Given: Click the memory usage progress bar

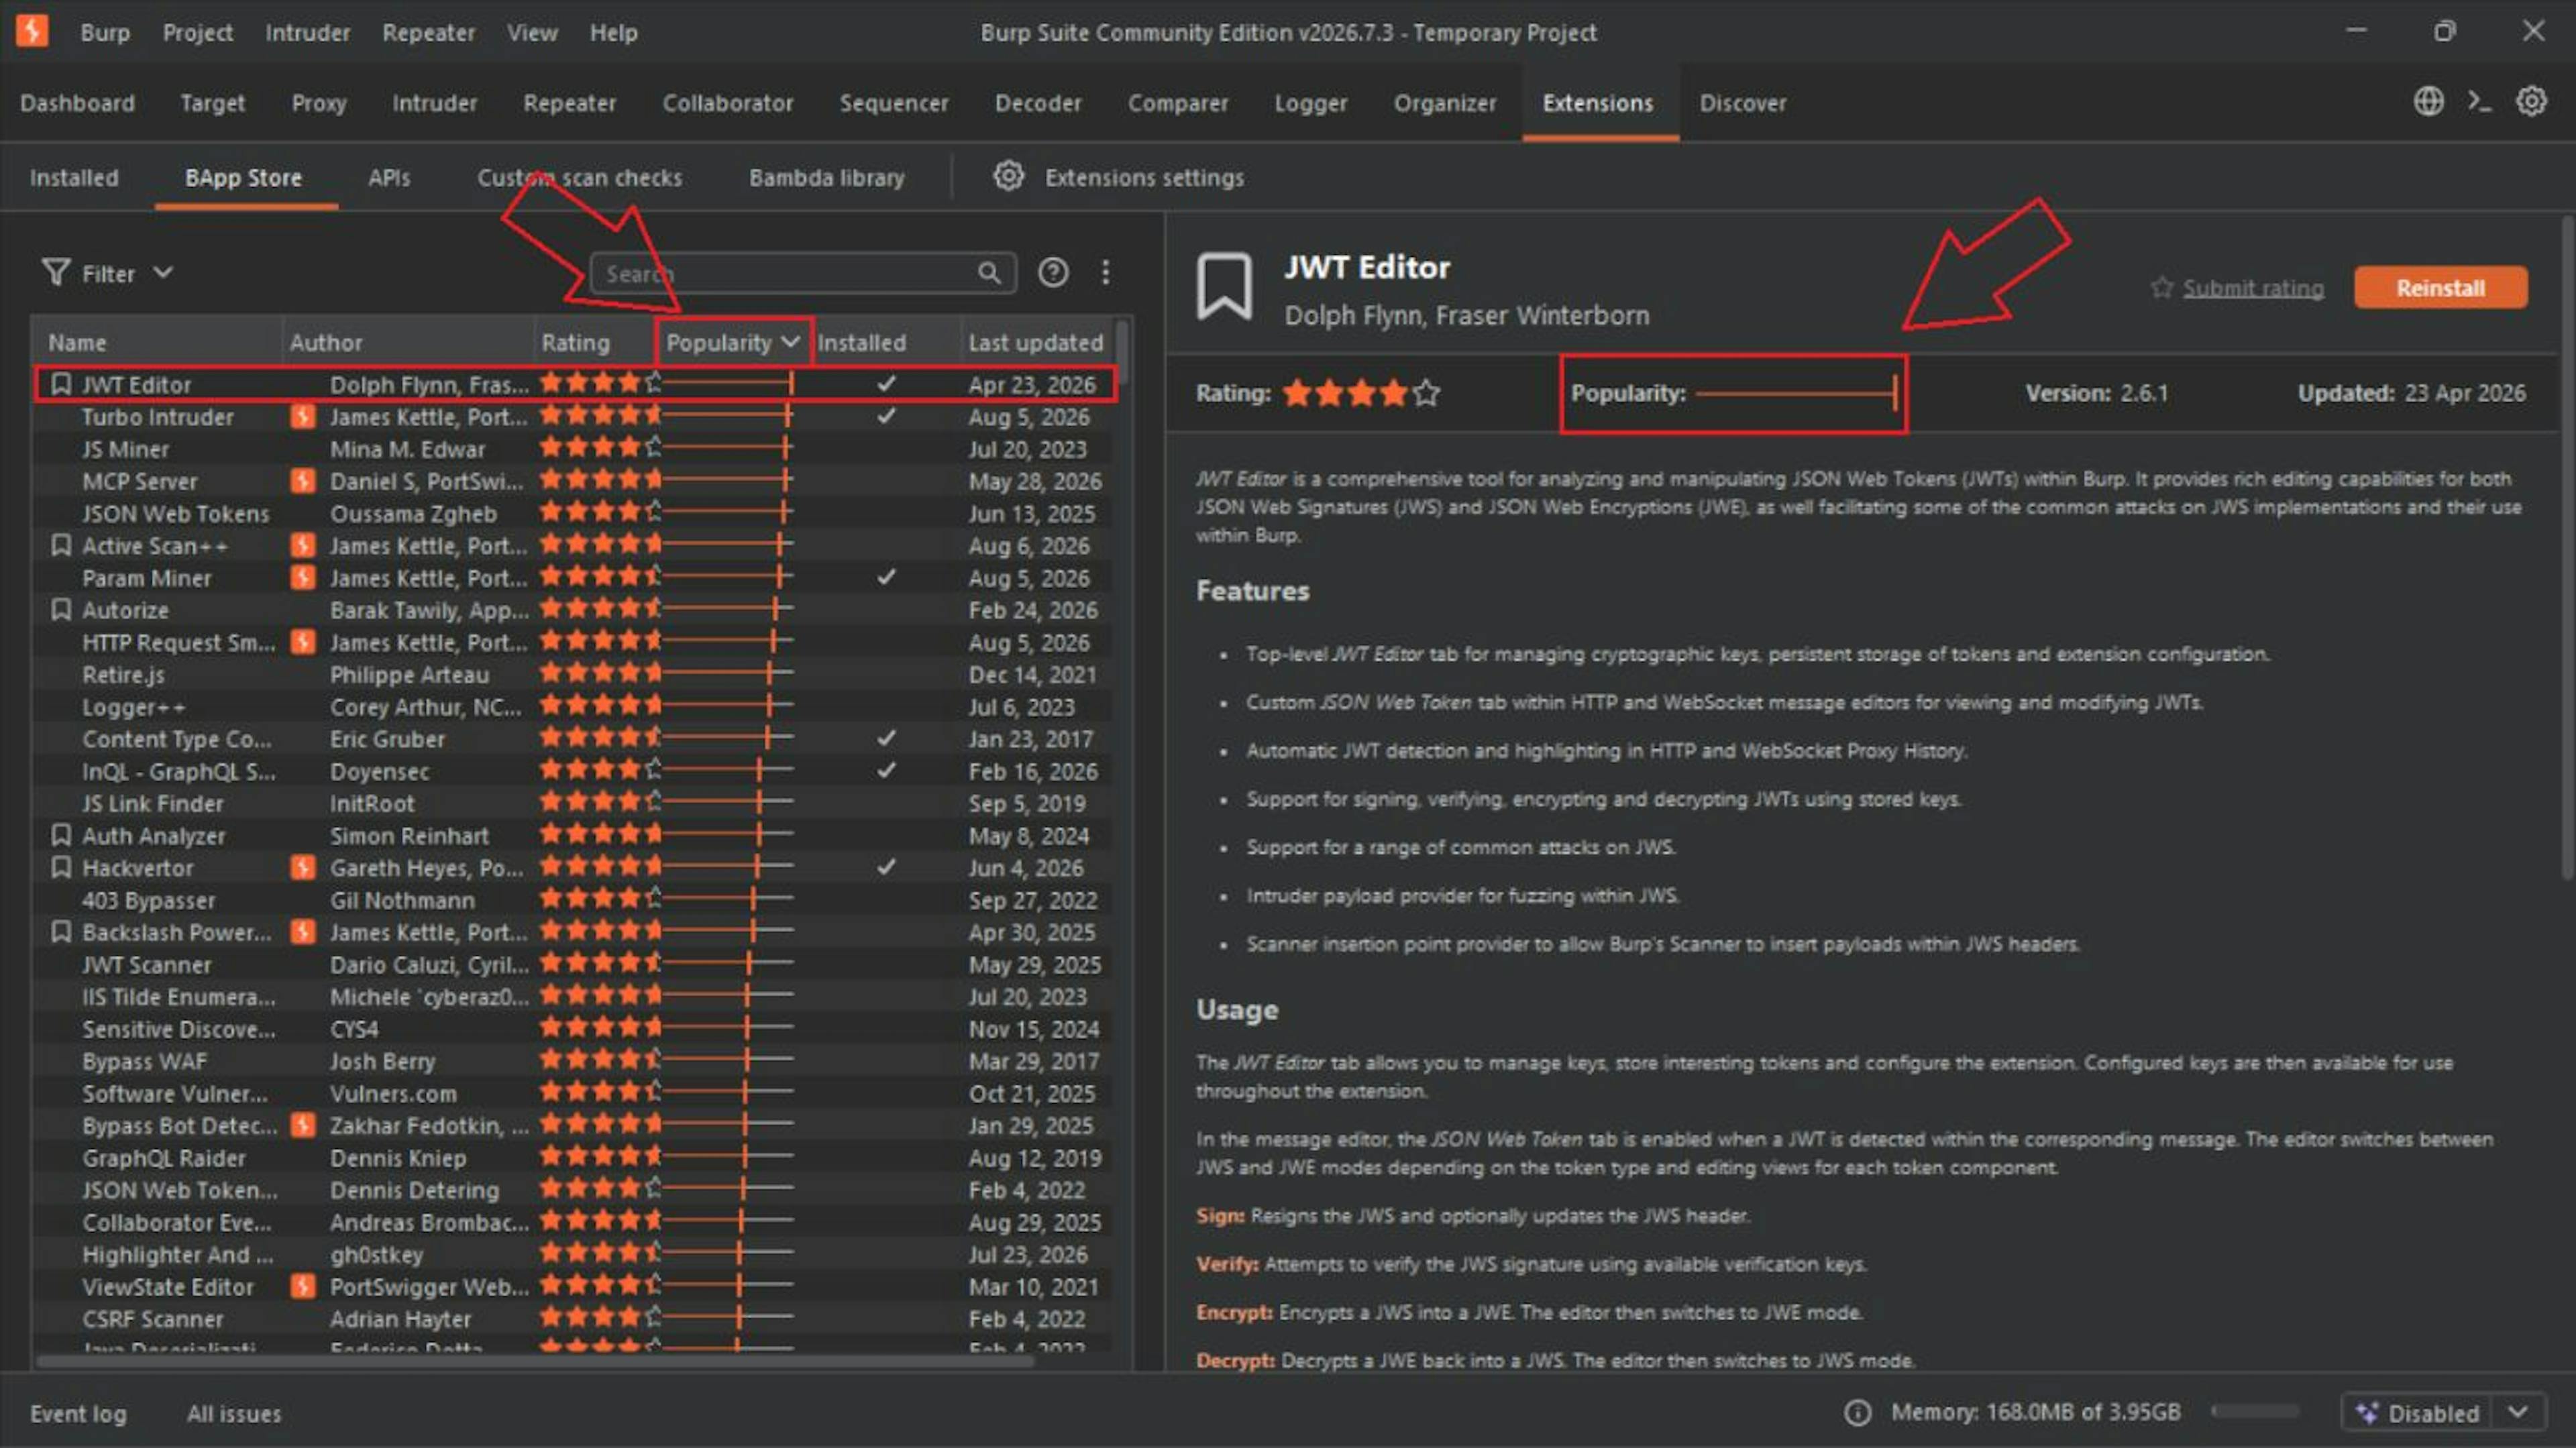Looking at the screenshot, I should (x=2255, y=1411).
